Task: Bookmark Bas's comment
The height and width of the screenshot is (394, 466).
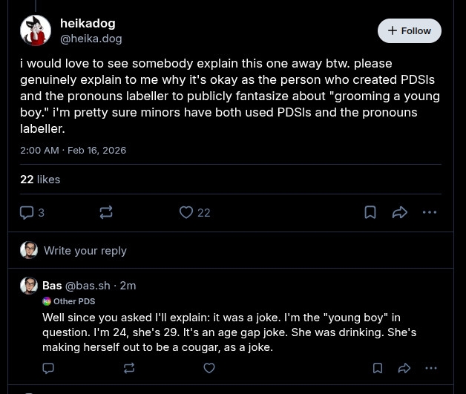Action: (x=378, y=368)
